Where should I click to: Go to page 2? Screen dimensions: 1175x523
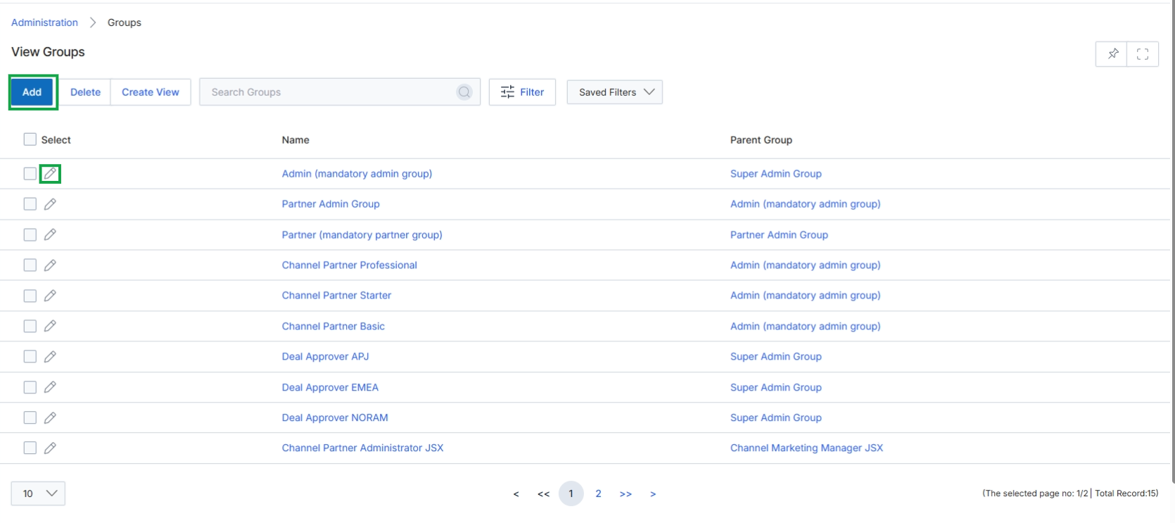pyautogui.click(x=598, y=493)
